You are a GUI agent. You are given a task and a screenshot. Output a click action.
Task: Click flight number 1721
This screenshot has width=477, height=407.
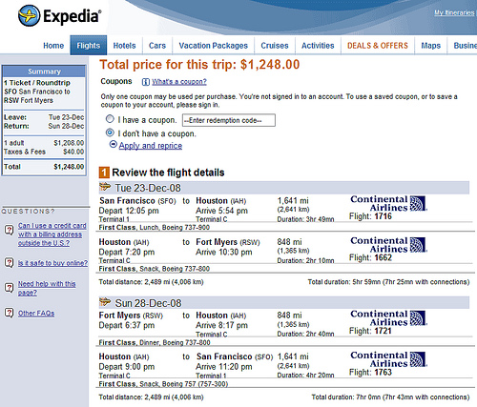[383, 331]
